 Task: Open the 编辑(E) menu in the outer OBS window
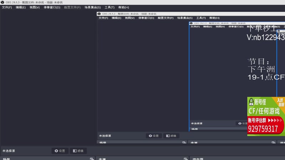click(21, 7)
